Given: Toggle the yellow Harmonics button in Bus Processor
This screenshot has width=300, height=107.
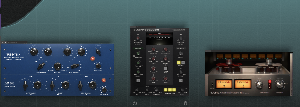Looking at the screenshot, I should tap(179, 62).
